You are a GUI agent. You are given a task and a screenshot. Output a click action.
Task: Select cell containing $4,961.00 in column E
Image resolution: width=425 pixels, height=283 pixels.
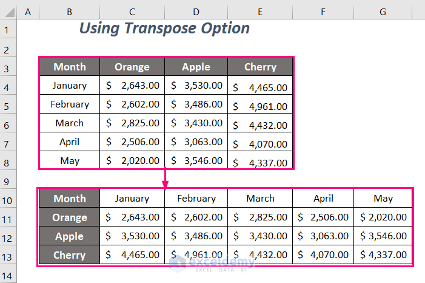tap(260, 106)
